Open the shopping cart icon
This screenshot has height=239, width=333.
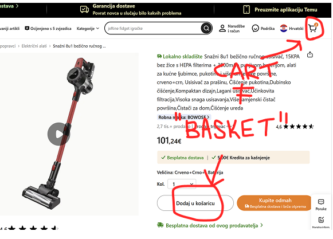[313, 28]
